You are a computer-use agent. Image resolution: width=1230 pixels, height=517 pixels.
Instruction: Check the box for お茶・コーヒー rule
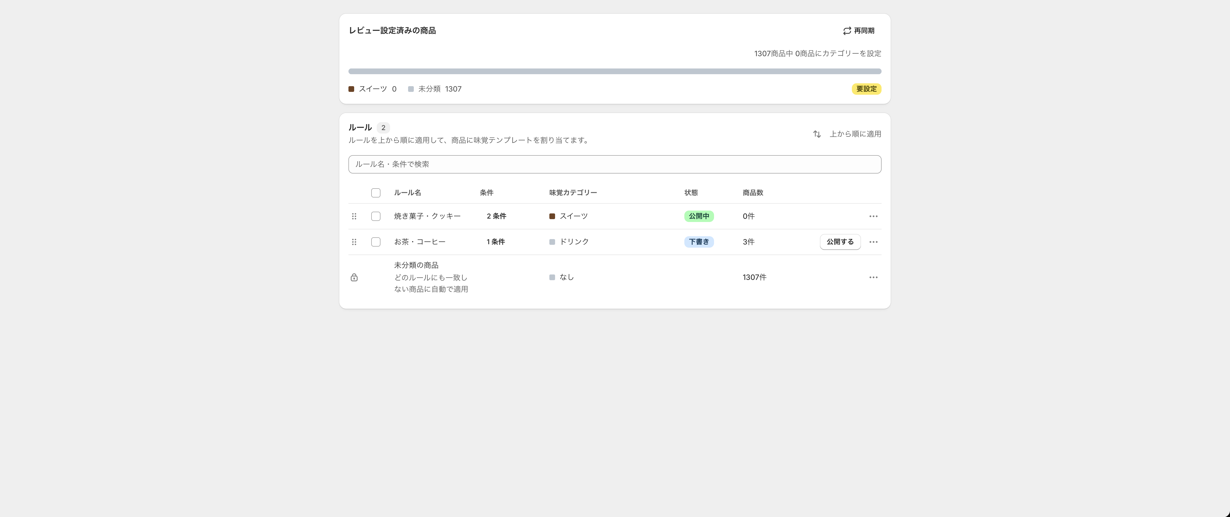[x=376, y=242]
